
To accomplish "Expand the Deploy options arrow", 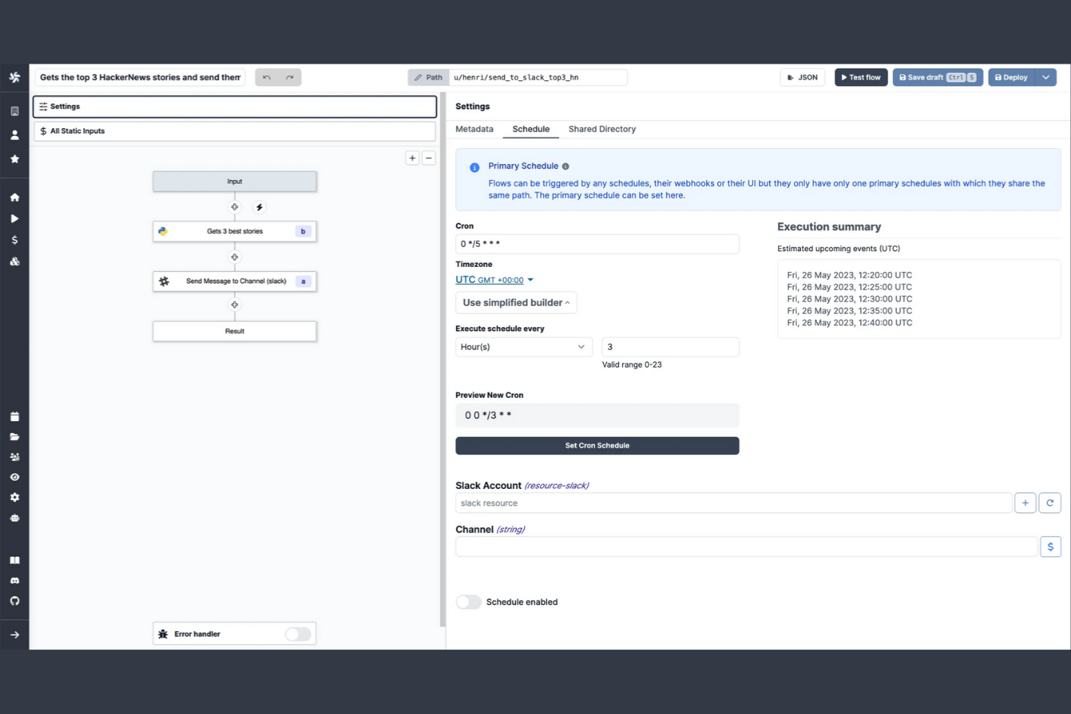I will pos(1046,77).
